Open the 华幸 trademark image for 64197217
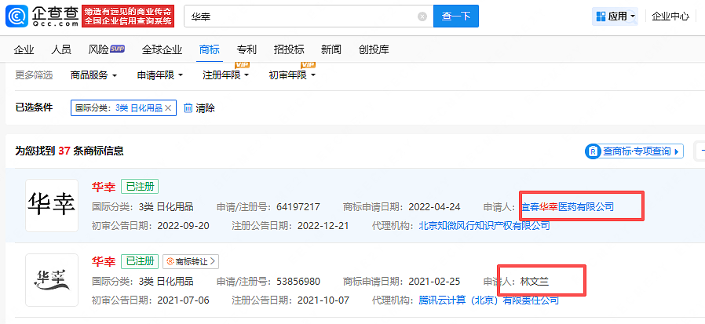Viewport: 705px width, 324px height. (52, 206)
